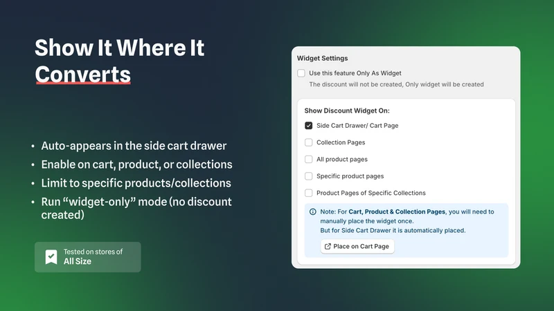Image resolution: width=554 pixels, height=311 pixels.
Task: Click the text 'Tested on stores of'
Action: pos(93,252)
